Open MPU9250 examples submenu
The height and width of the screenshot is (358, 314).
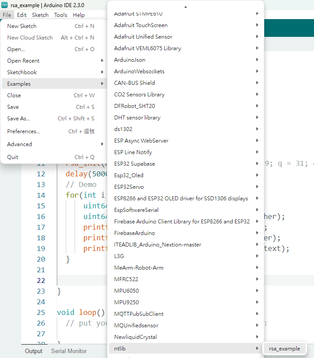point(186,302)
